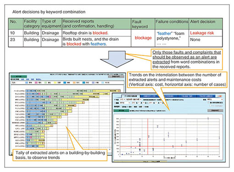Viewport: 234px width, 172px height.
Task: Click the pink legend swatch in bar chart legend
Action: pos(36,83)
